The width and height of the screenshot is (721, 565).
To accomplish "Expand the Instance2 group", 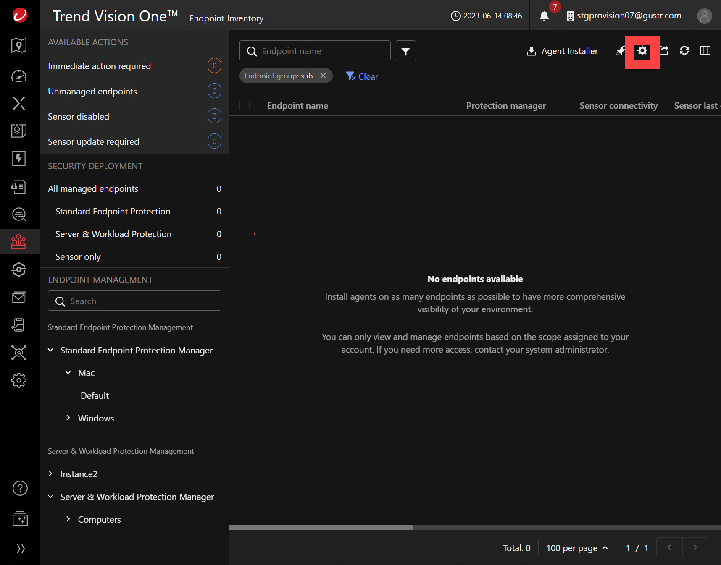I will click(50, 474).
